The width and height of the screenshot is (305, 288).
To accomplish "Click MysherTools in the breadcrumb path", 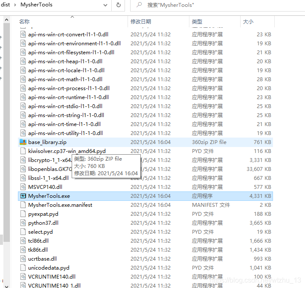I will 37,5.
